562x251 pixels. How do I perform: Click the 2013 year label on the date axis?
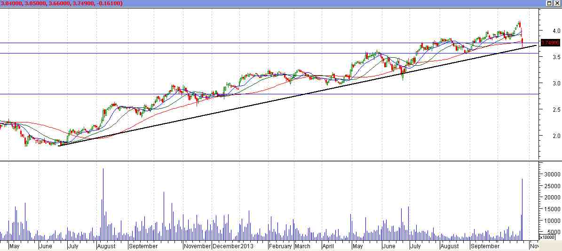[247, 246]
